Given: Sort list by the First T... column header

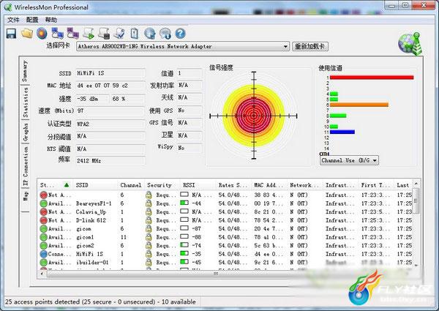Looking at the screenshot, I should click(x=376, y=185).
